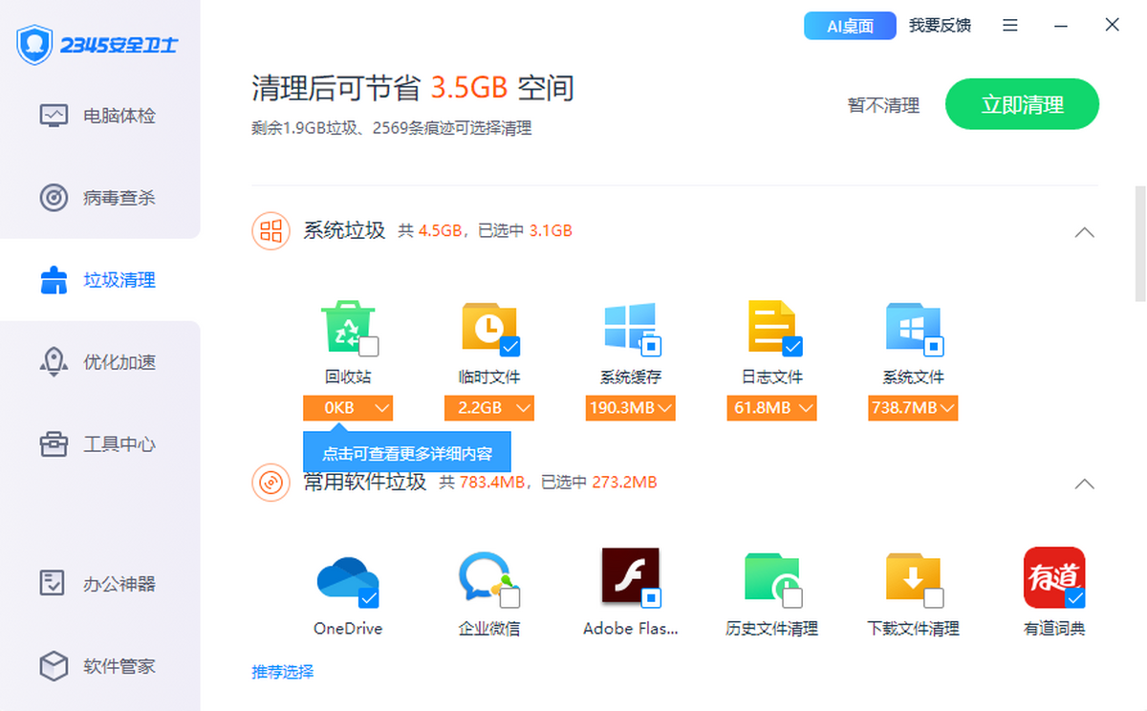Screen dimensions: 1147x711
Task: Click the 办公神器 document icon
Action: (x=54, y=583)
